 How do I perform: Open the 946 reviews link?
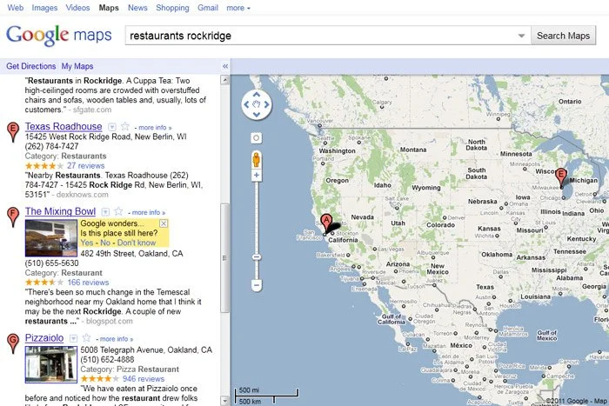(144, 379)
